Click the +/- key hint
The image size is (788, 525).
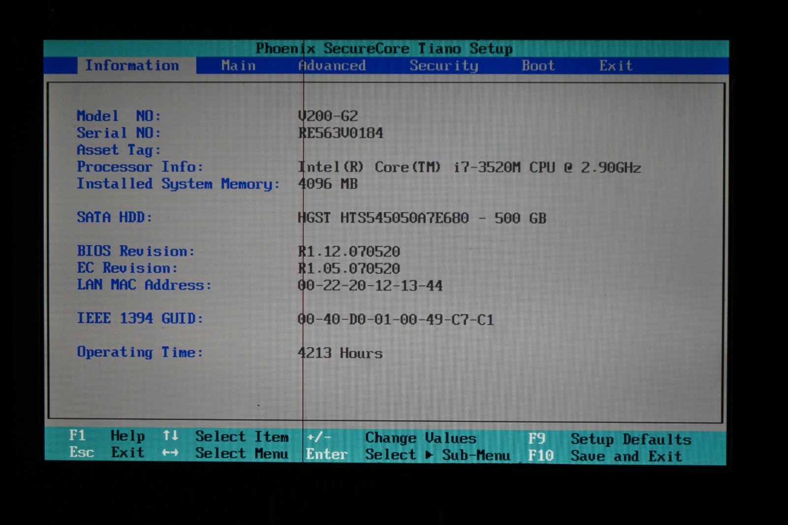click(319, 437)
